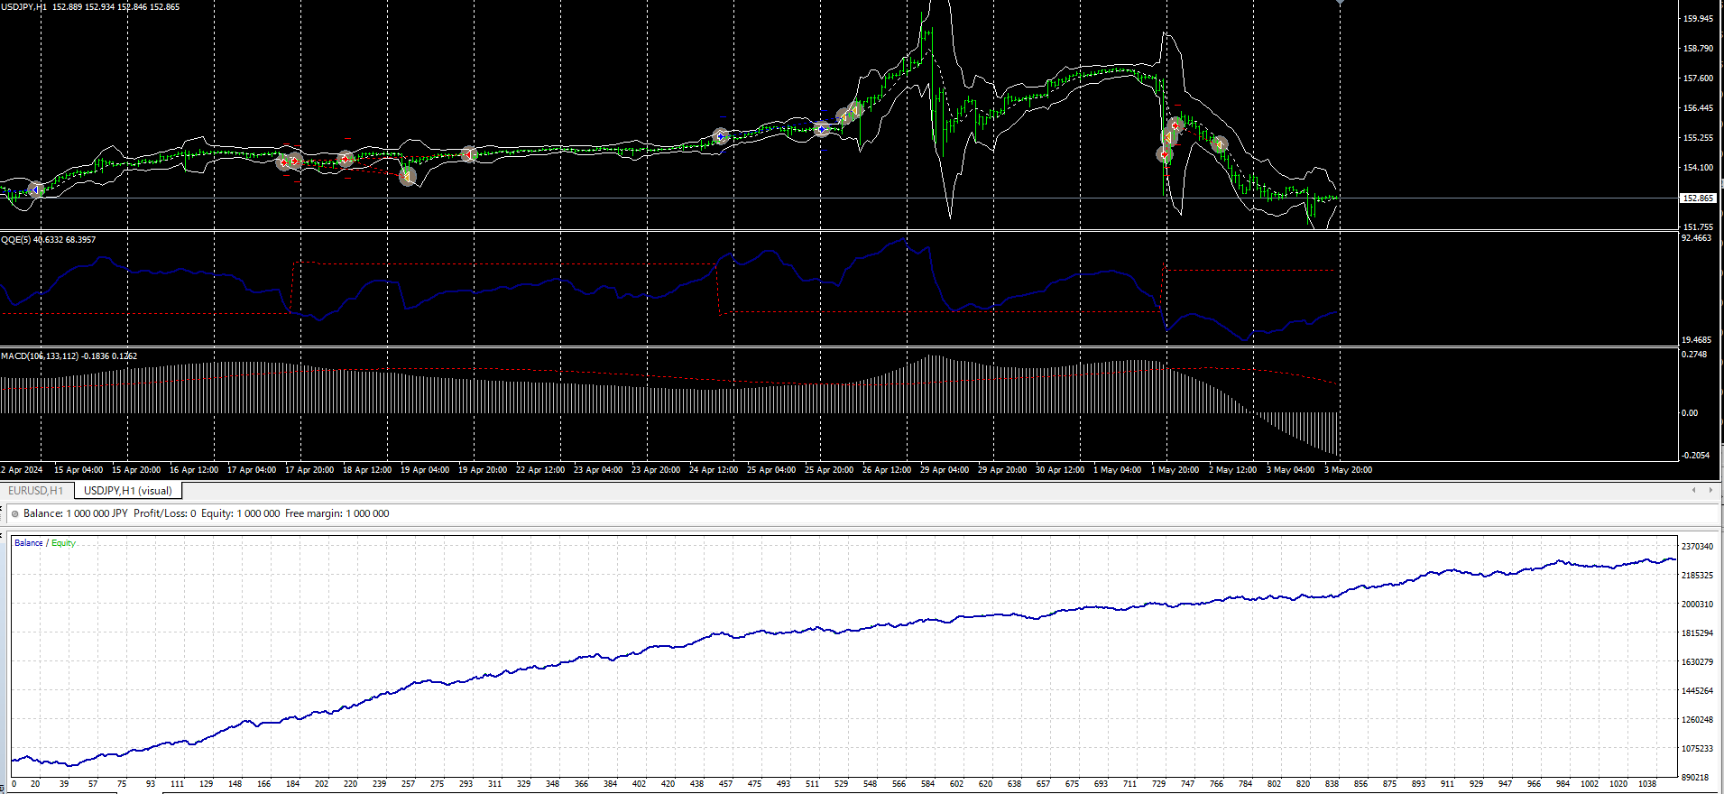This screenshot has width=1724, height=794.
Task: Click the green Equity legend label
Action: pos(63,543)
